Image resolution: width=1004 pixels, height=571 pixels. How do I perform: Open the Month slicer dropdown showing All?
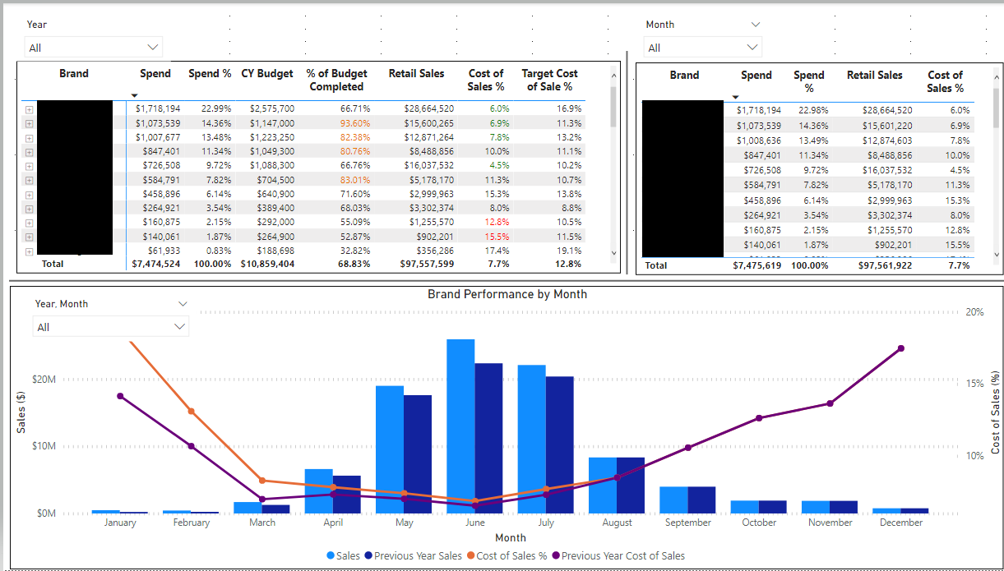(703, 48)
